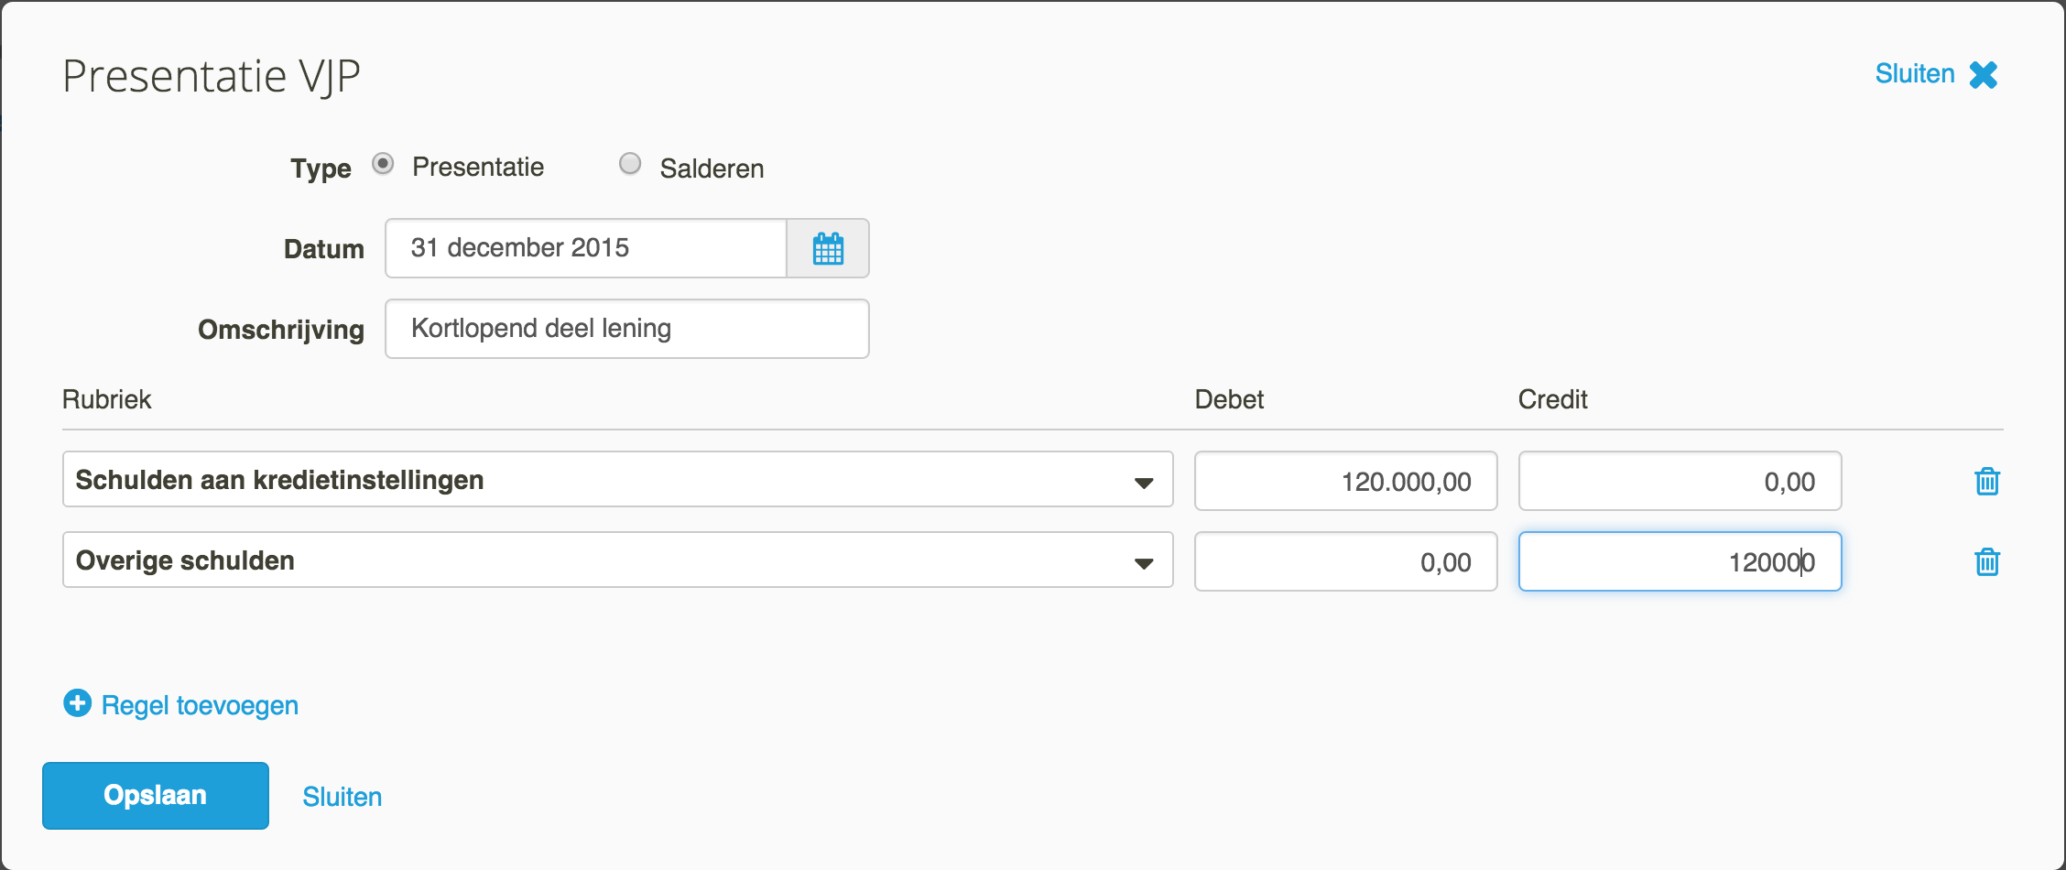
Task: Click the Rubriek column header
Action: click(106, 399)
